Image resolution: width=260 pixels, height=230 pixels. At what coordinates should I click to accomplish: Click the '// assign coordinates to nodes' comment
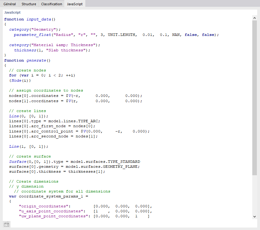click(46, 90)
